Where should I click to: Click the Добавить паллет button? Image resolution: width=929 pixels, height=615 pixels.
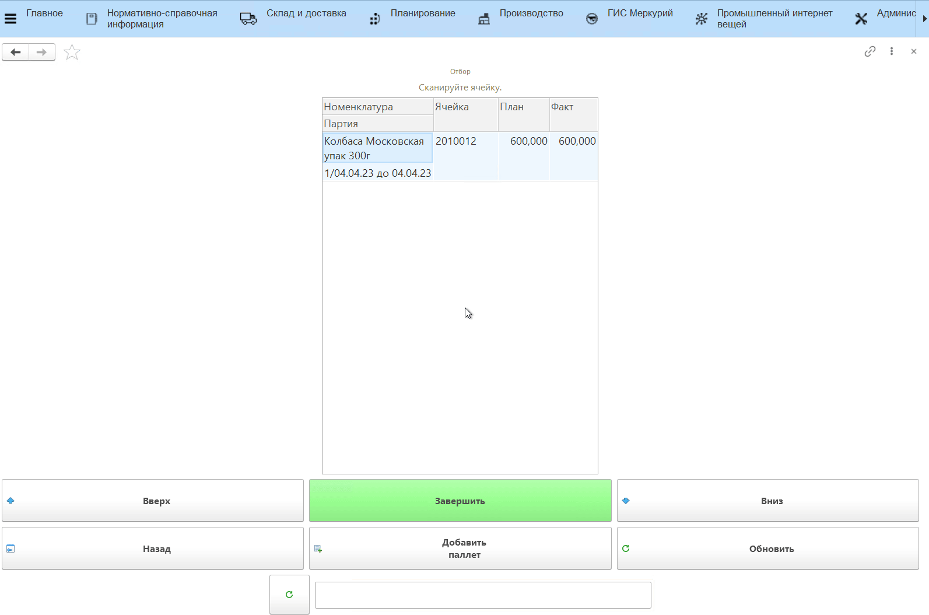point(460,548)
